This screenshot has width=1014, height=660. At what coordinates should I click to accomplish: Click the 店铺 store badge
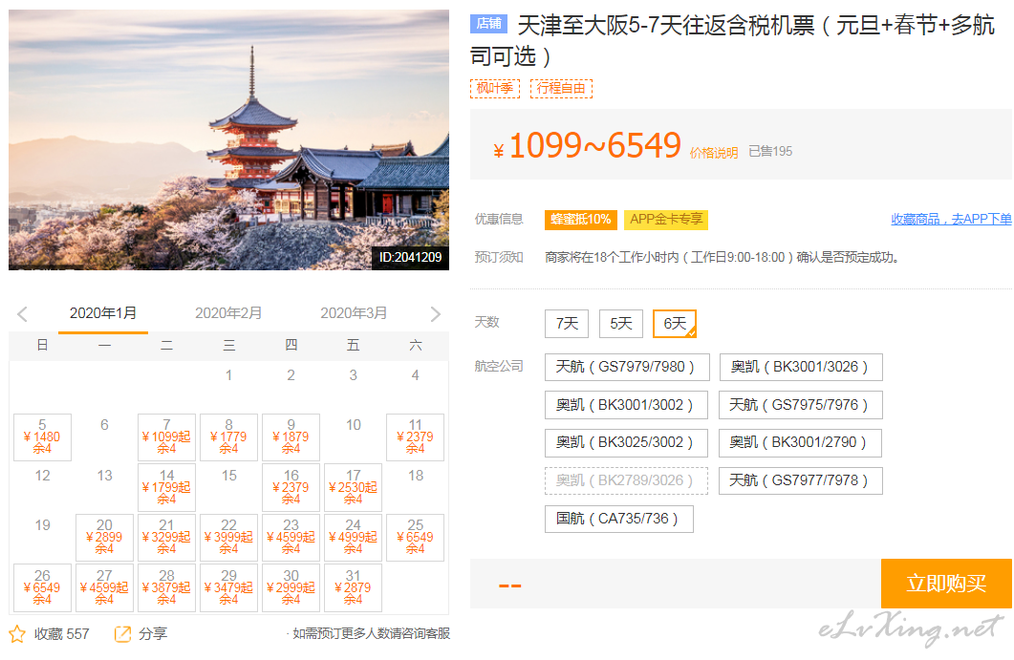(x=488, y=23)
